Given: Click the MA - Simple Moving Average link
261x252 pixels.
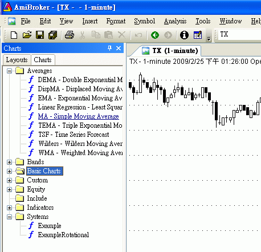Looking at the screenshot, I should pyautogui.click(x=79, y=116).
